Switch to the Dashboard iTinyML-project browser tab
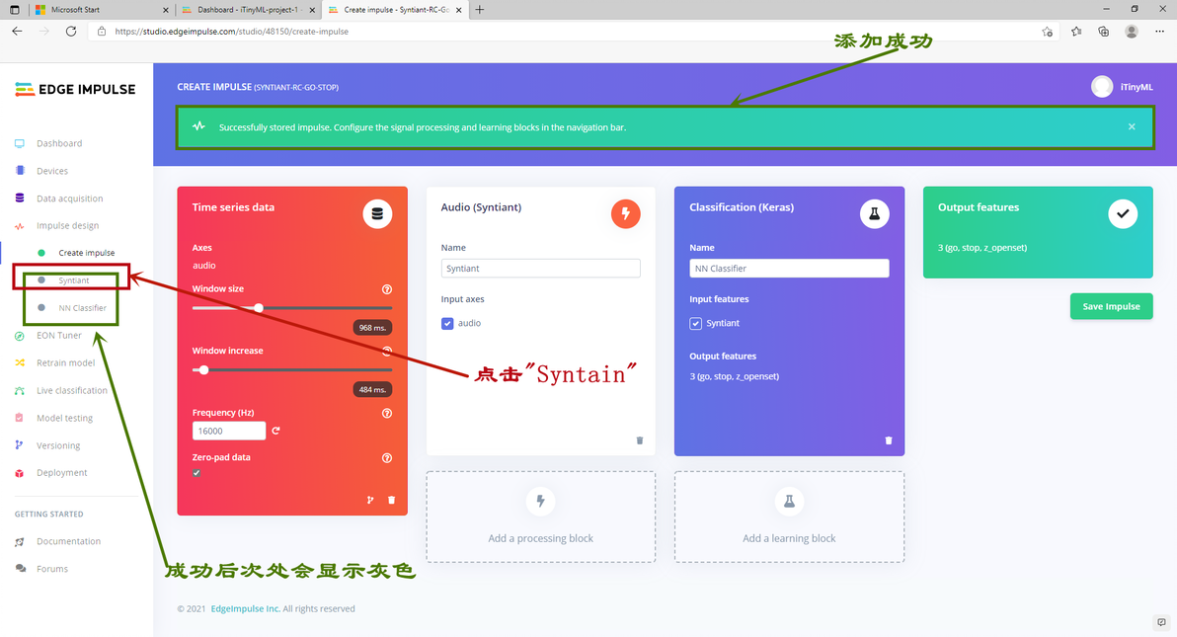The width and height of the screenshot is (1177, 637). 249,10
